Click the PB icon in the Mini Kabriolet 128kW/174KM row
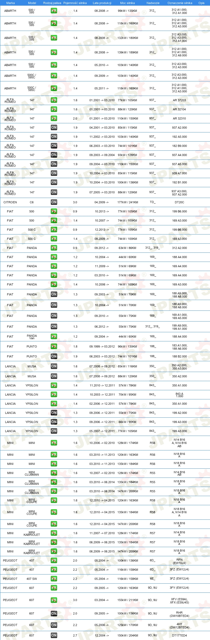Image resolution: width=210 pixels, height=640 pixels. pyautogui.click(x=54, y=533)
